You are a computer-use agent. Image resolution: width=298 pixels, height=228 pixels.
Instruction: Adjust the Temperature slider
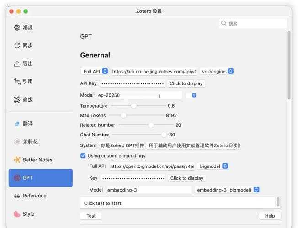pos(138,106)
